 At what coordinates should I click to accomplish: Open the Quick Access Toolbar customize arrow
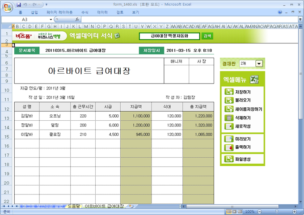coord(48,4)
